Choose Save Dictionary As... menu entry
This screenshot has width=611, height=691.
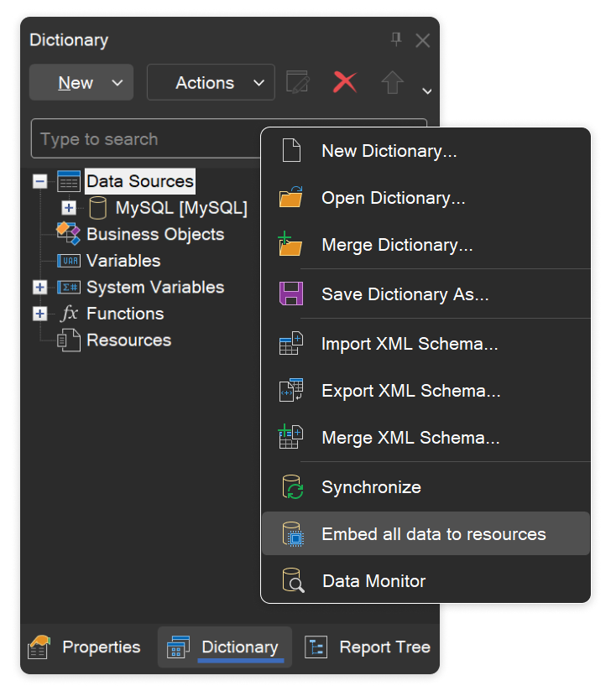[426, 294]
